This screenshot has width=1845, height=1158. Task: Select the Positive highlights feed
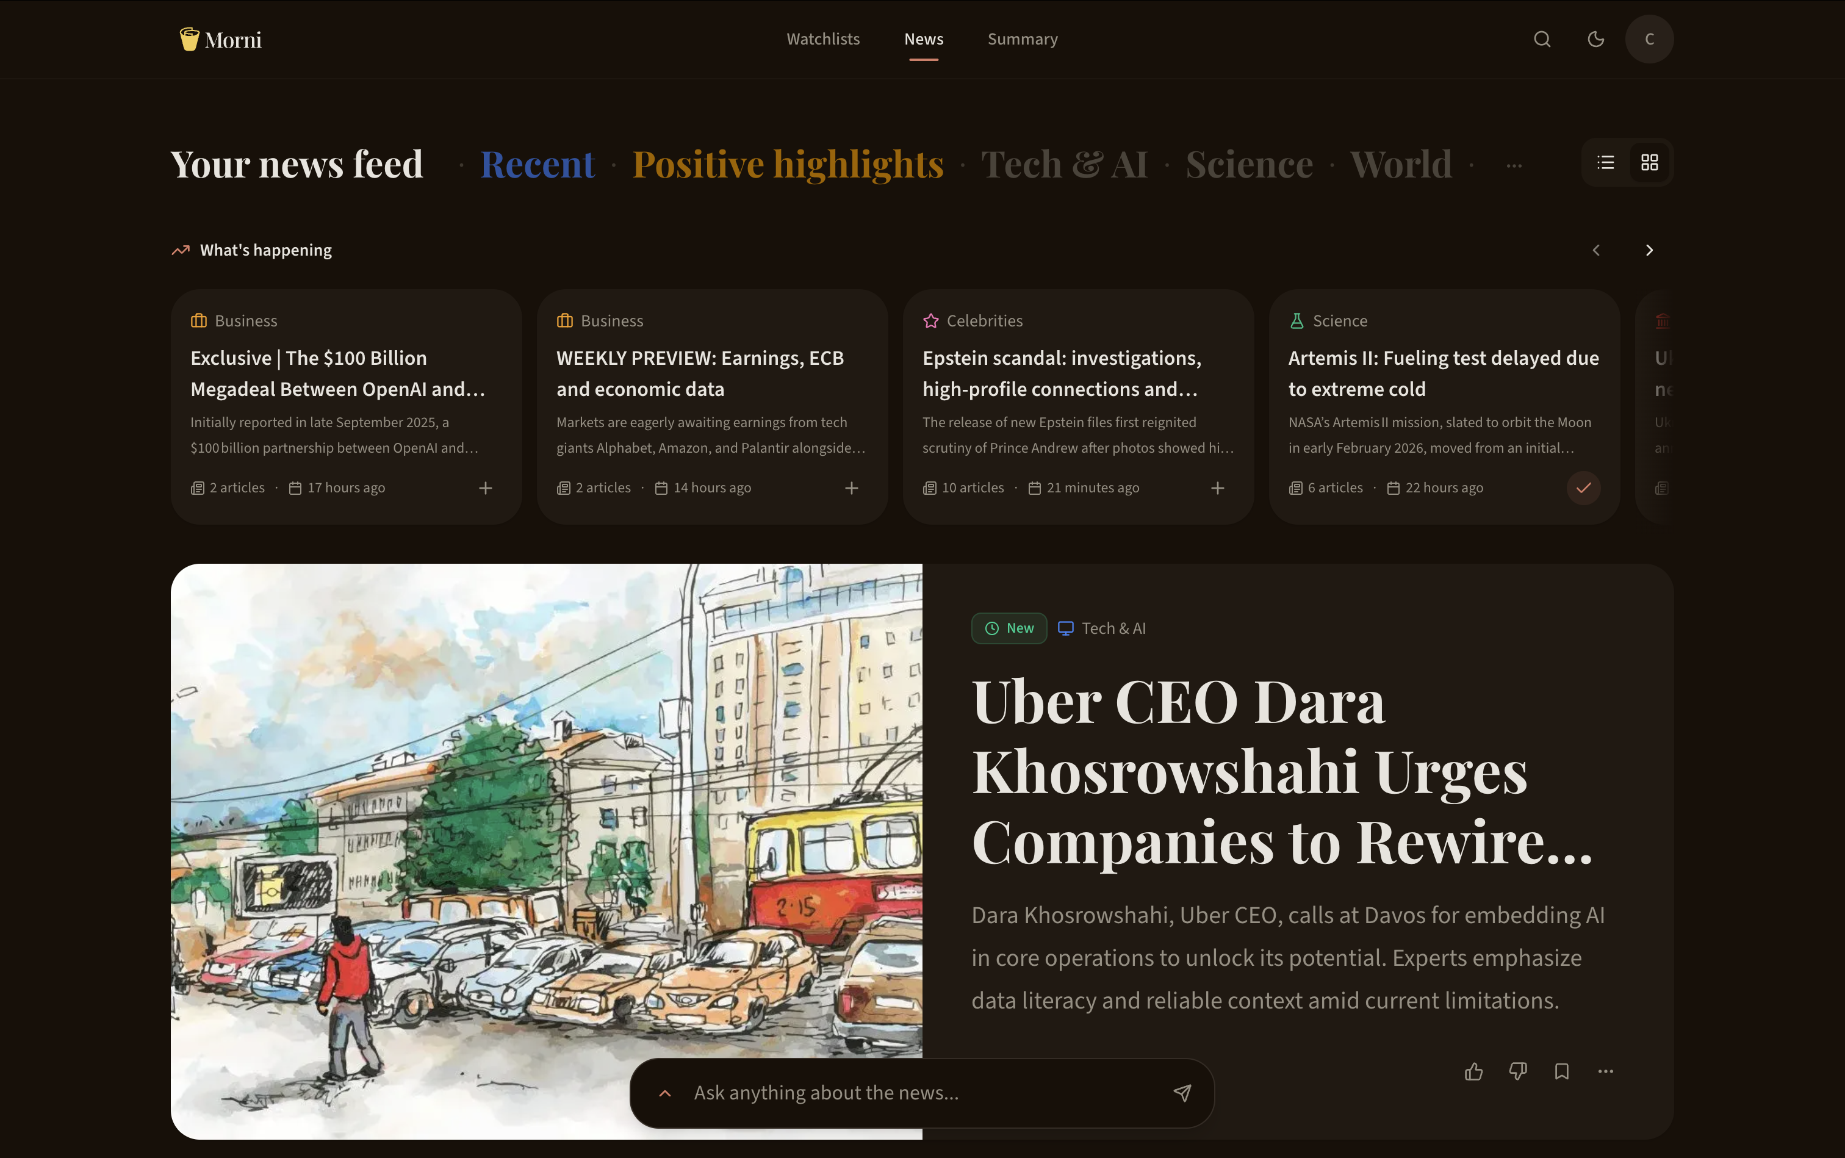pos(787,164)
